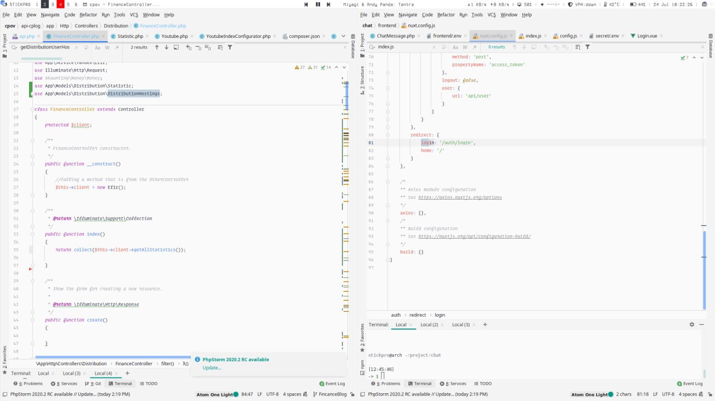Select Local (3) terminal tab in left window
Viewport: 715px width, 401px height.
(x=71, y=373)
